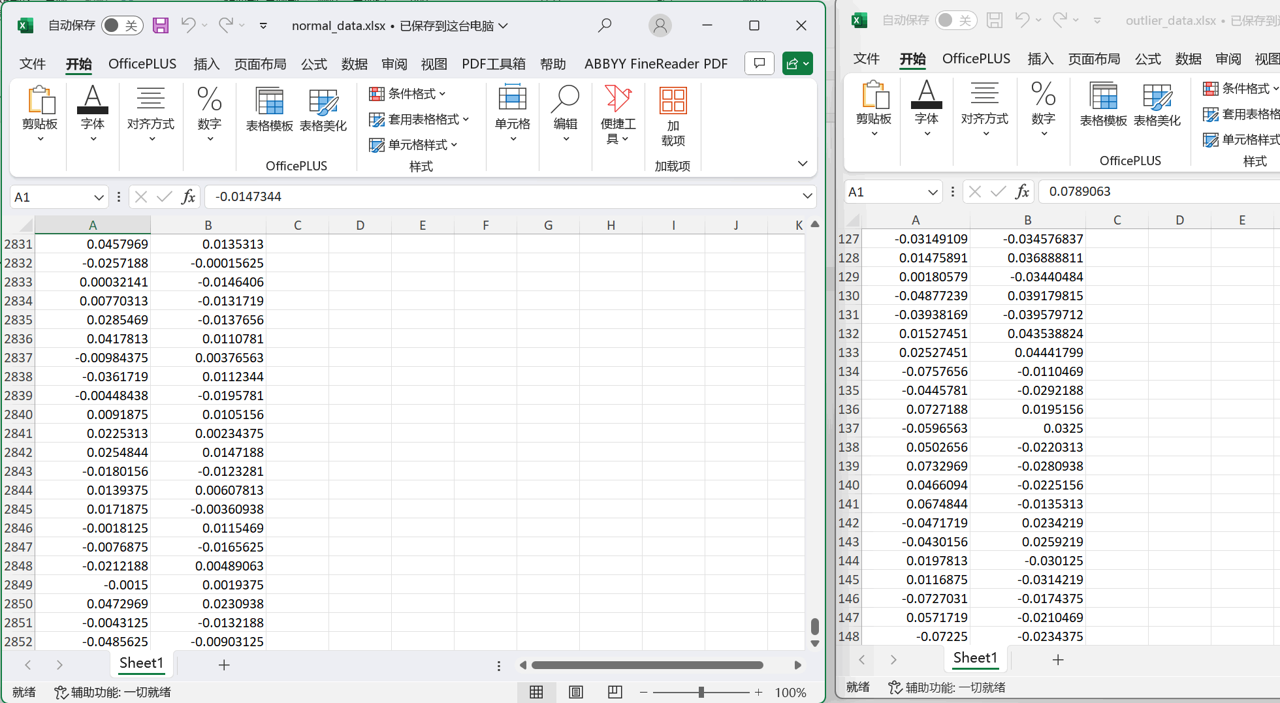Screen dimensions: 1280x703
Task: Click zoom slider handle in normal_data
Action: coord(701,692)
